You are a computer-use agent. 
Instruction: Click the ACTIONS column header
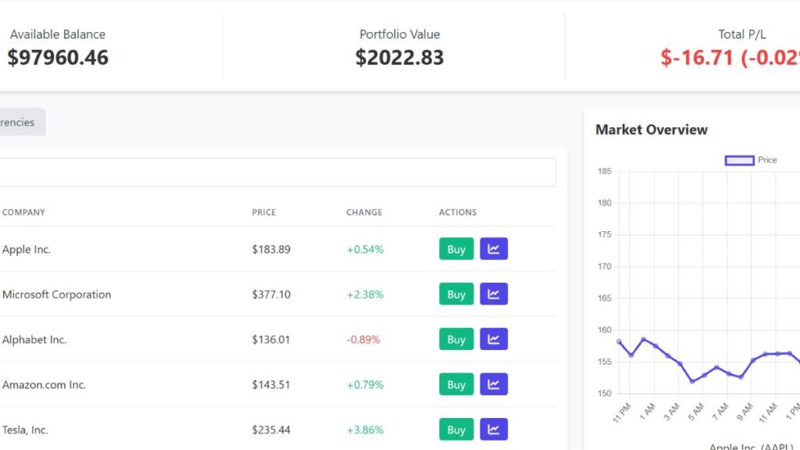458,212
